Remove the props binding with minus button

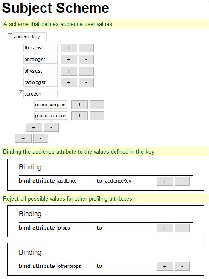[x=182, y=228]
